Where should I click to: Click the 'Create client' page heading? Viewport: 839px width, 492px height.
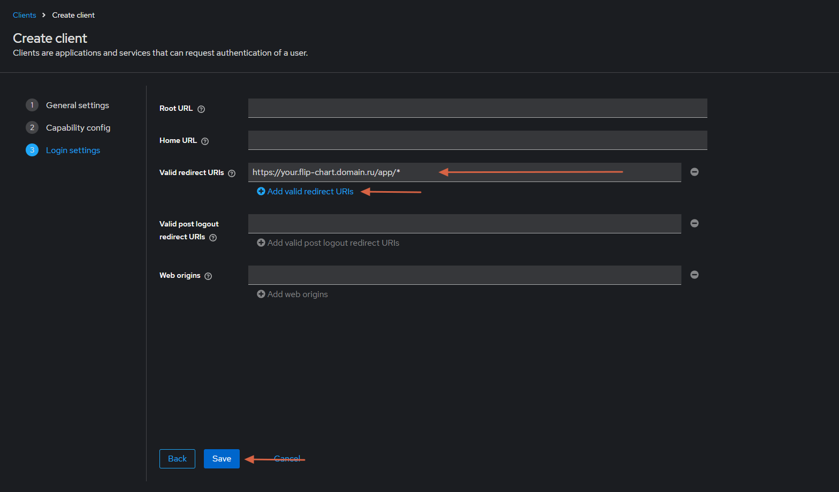pyautogui.click(x=50, y=39)
